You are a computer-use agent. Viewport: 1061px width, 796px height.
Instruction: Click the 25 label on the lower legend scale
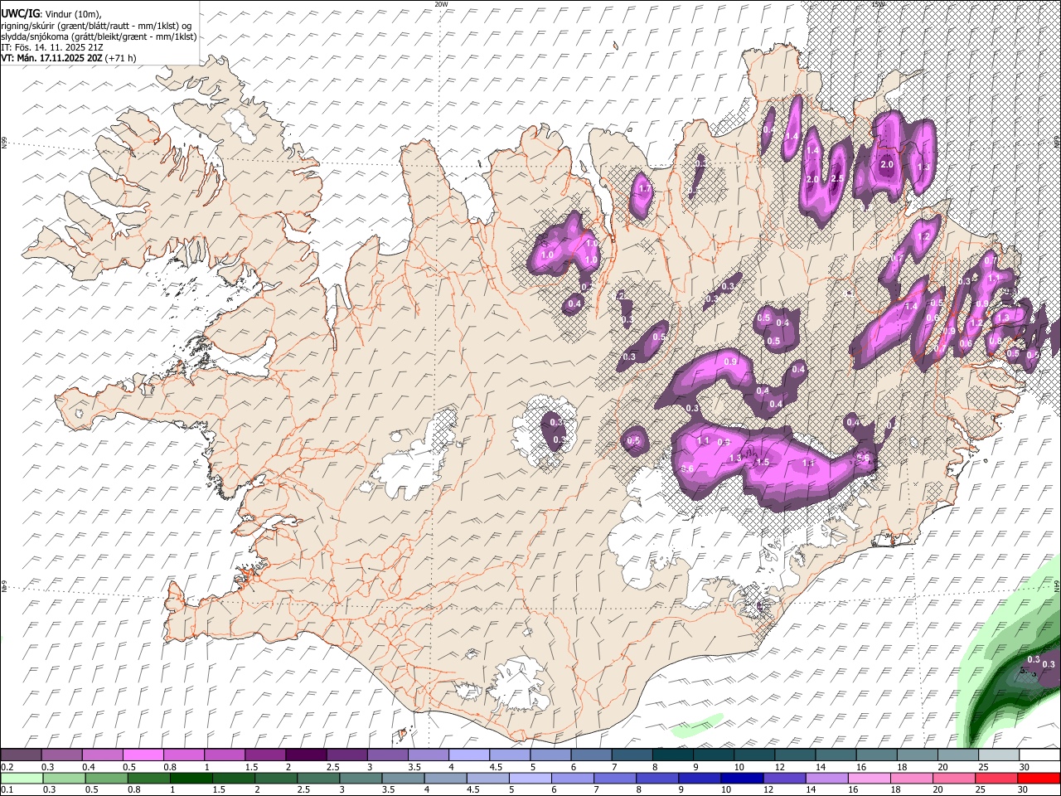981,789
